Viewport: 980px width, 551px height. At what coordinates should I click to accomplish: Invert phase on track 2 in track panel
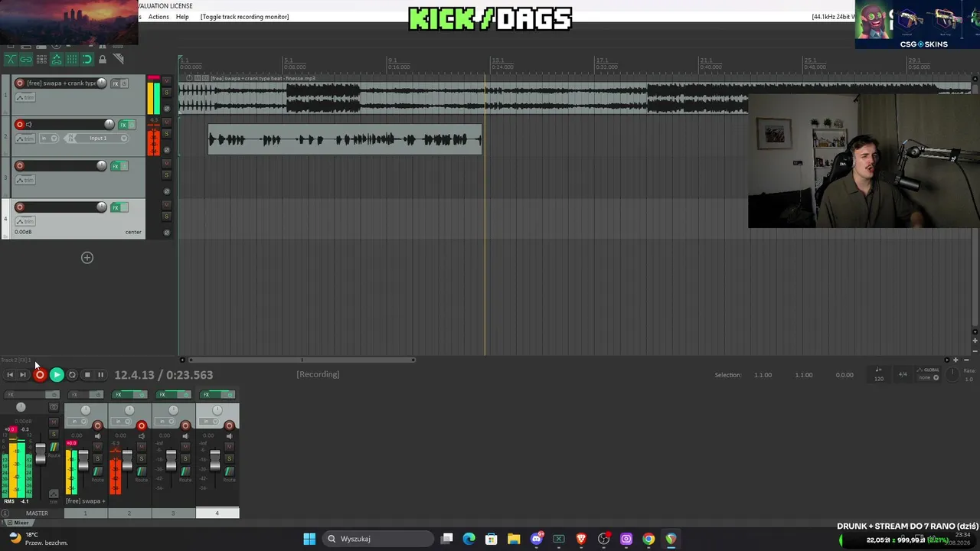tap(167, 149)
